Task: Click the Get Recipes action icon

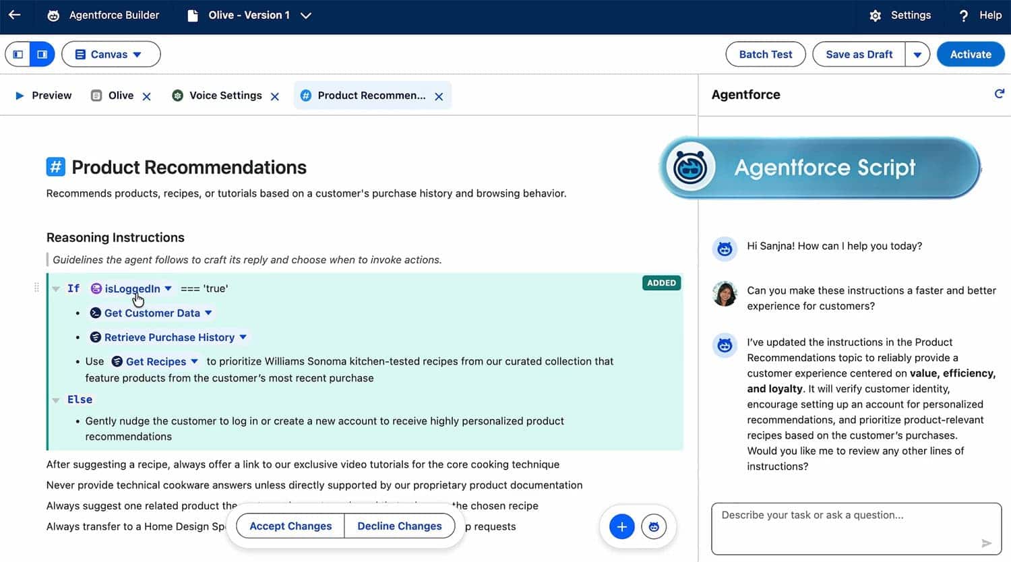Action: [117, 361]
